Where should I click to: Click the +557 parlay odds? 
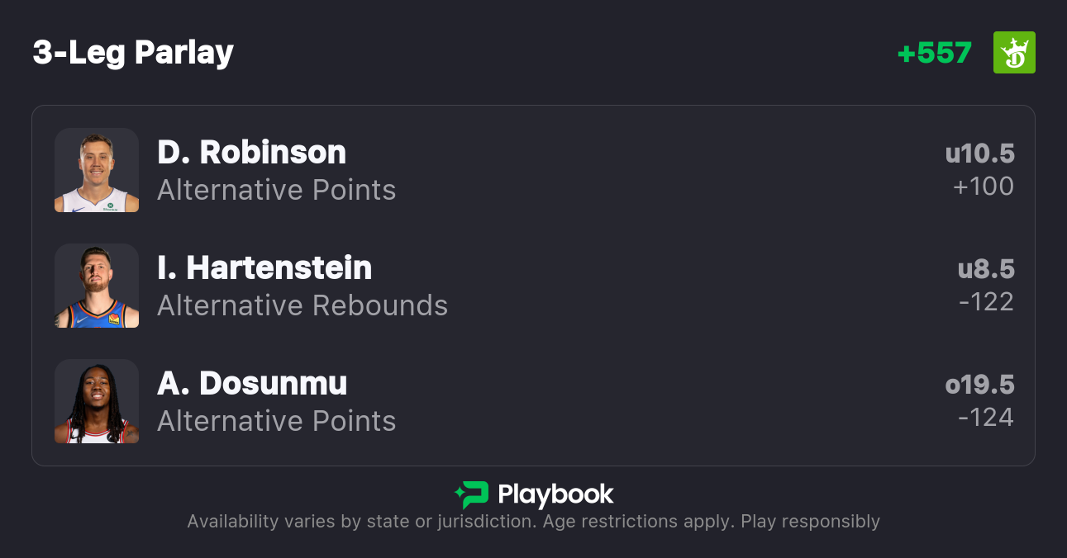coord(934,53)
